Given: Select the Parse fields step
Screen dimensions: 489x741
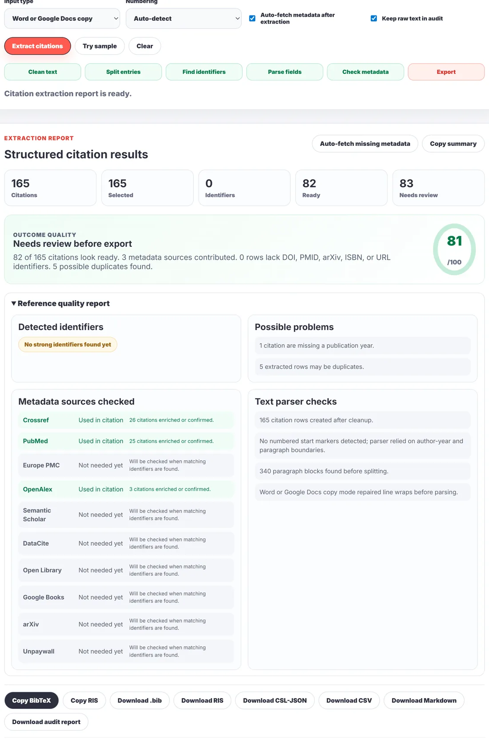Looking at the screenshot, I should [285, 72].
